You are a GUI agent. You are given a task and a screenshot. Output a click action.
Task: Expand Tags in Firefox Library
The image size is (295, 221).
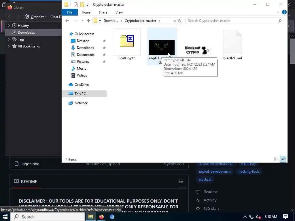9,39
